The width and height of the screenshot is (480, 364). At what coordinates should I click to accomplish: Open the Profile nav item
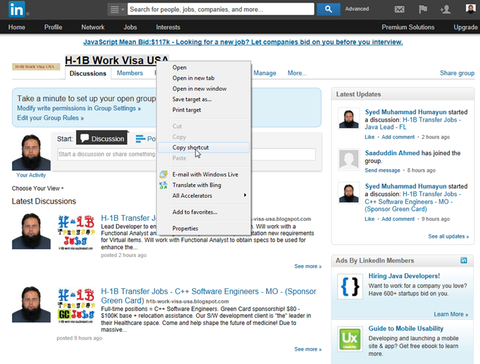pyautogui.click(x=53, y=28)
